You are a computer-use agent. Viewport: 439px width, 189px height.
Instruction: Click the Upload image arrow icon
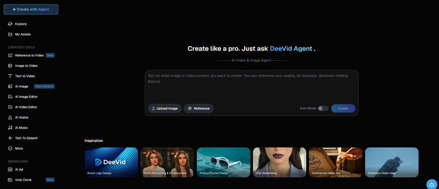coord(153,108)
